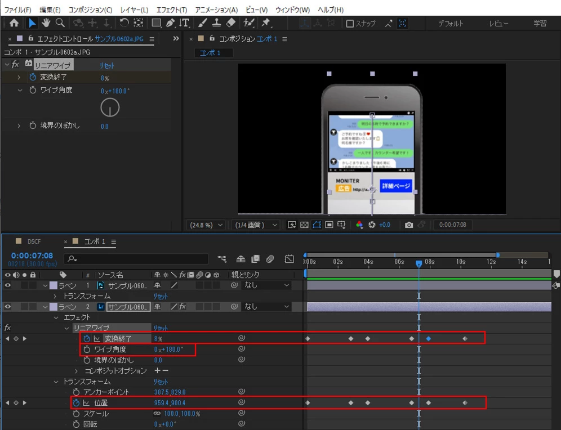
Task: Open the graph editor icon
Action: pos(289,259)
